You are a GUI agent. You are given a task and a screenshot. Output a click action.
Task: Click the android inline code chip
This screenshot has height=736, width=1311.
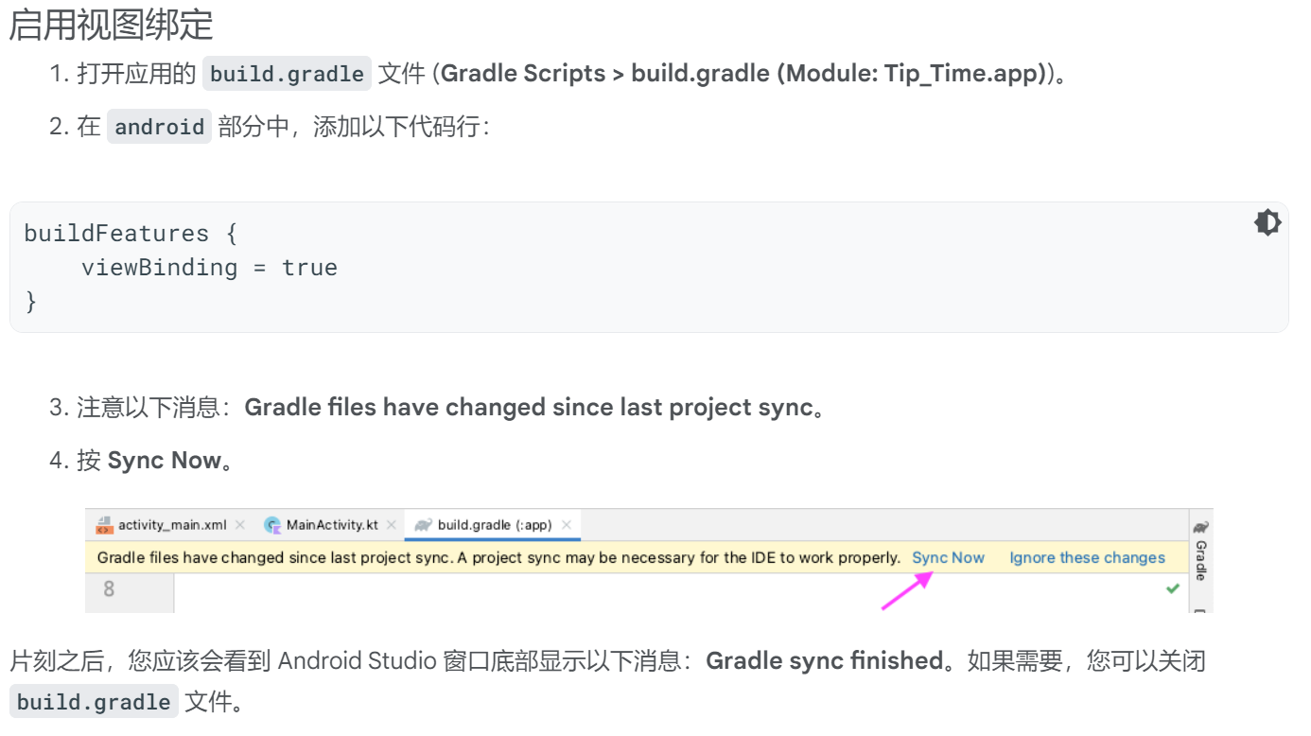[159, 127]
